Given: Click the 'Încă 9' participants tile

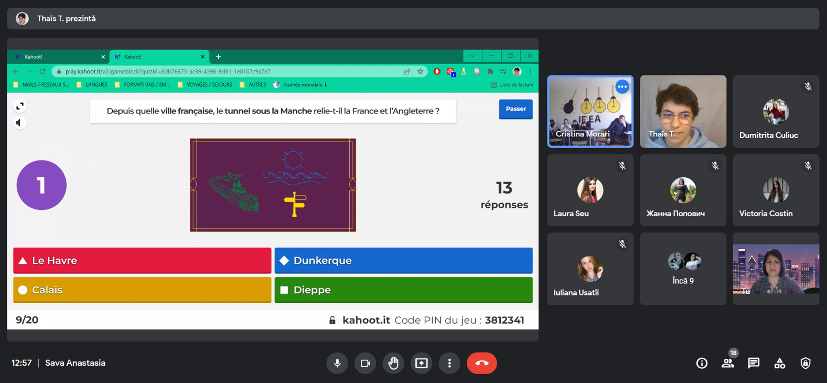Looking at the screenshot, I should pyautogui.click(x=683, y=269).
